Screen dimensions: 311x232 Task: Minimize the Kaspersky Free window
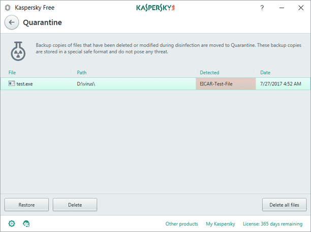click(x=282, y=8)
